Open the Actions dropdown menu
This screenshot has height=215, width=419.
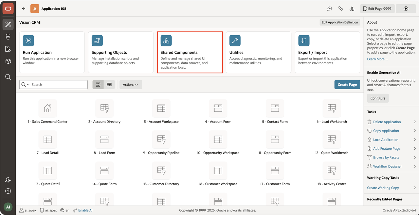[131, 85]
